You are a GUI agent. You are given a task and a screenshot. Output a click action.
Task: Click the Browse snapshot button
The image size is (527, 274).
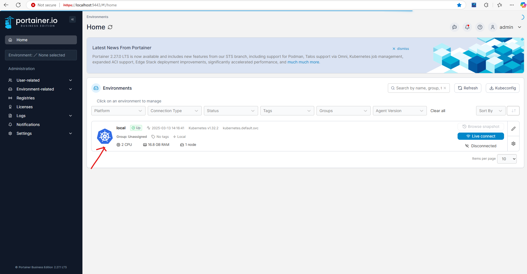pos(481,126)
